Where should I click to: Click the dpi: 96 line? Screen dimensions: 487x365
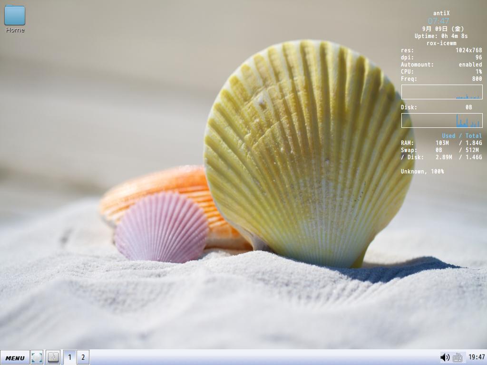pyautogui.click(x=441, y=58)
